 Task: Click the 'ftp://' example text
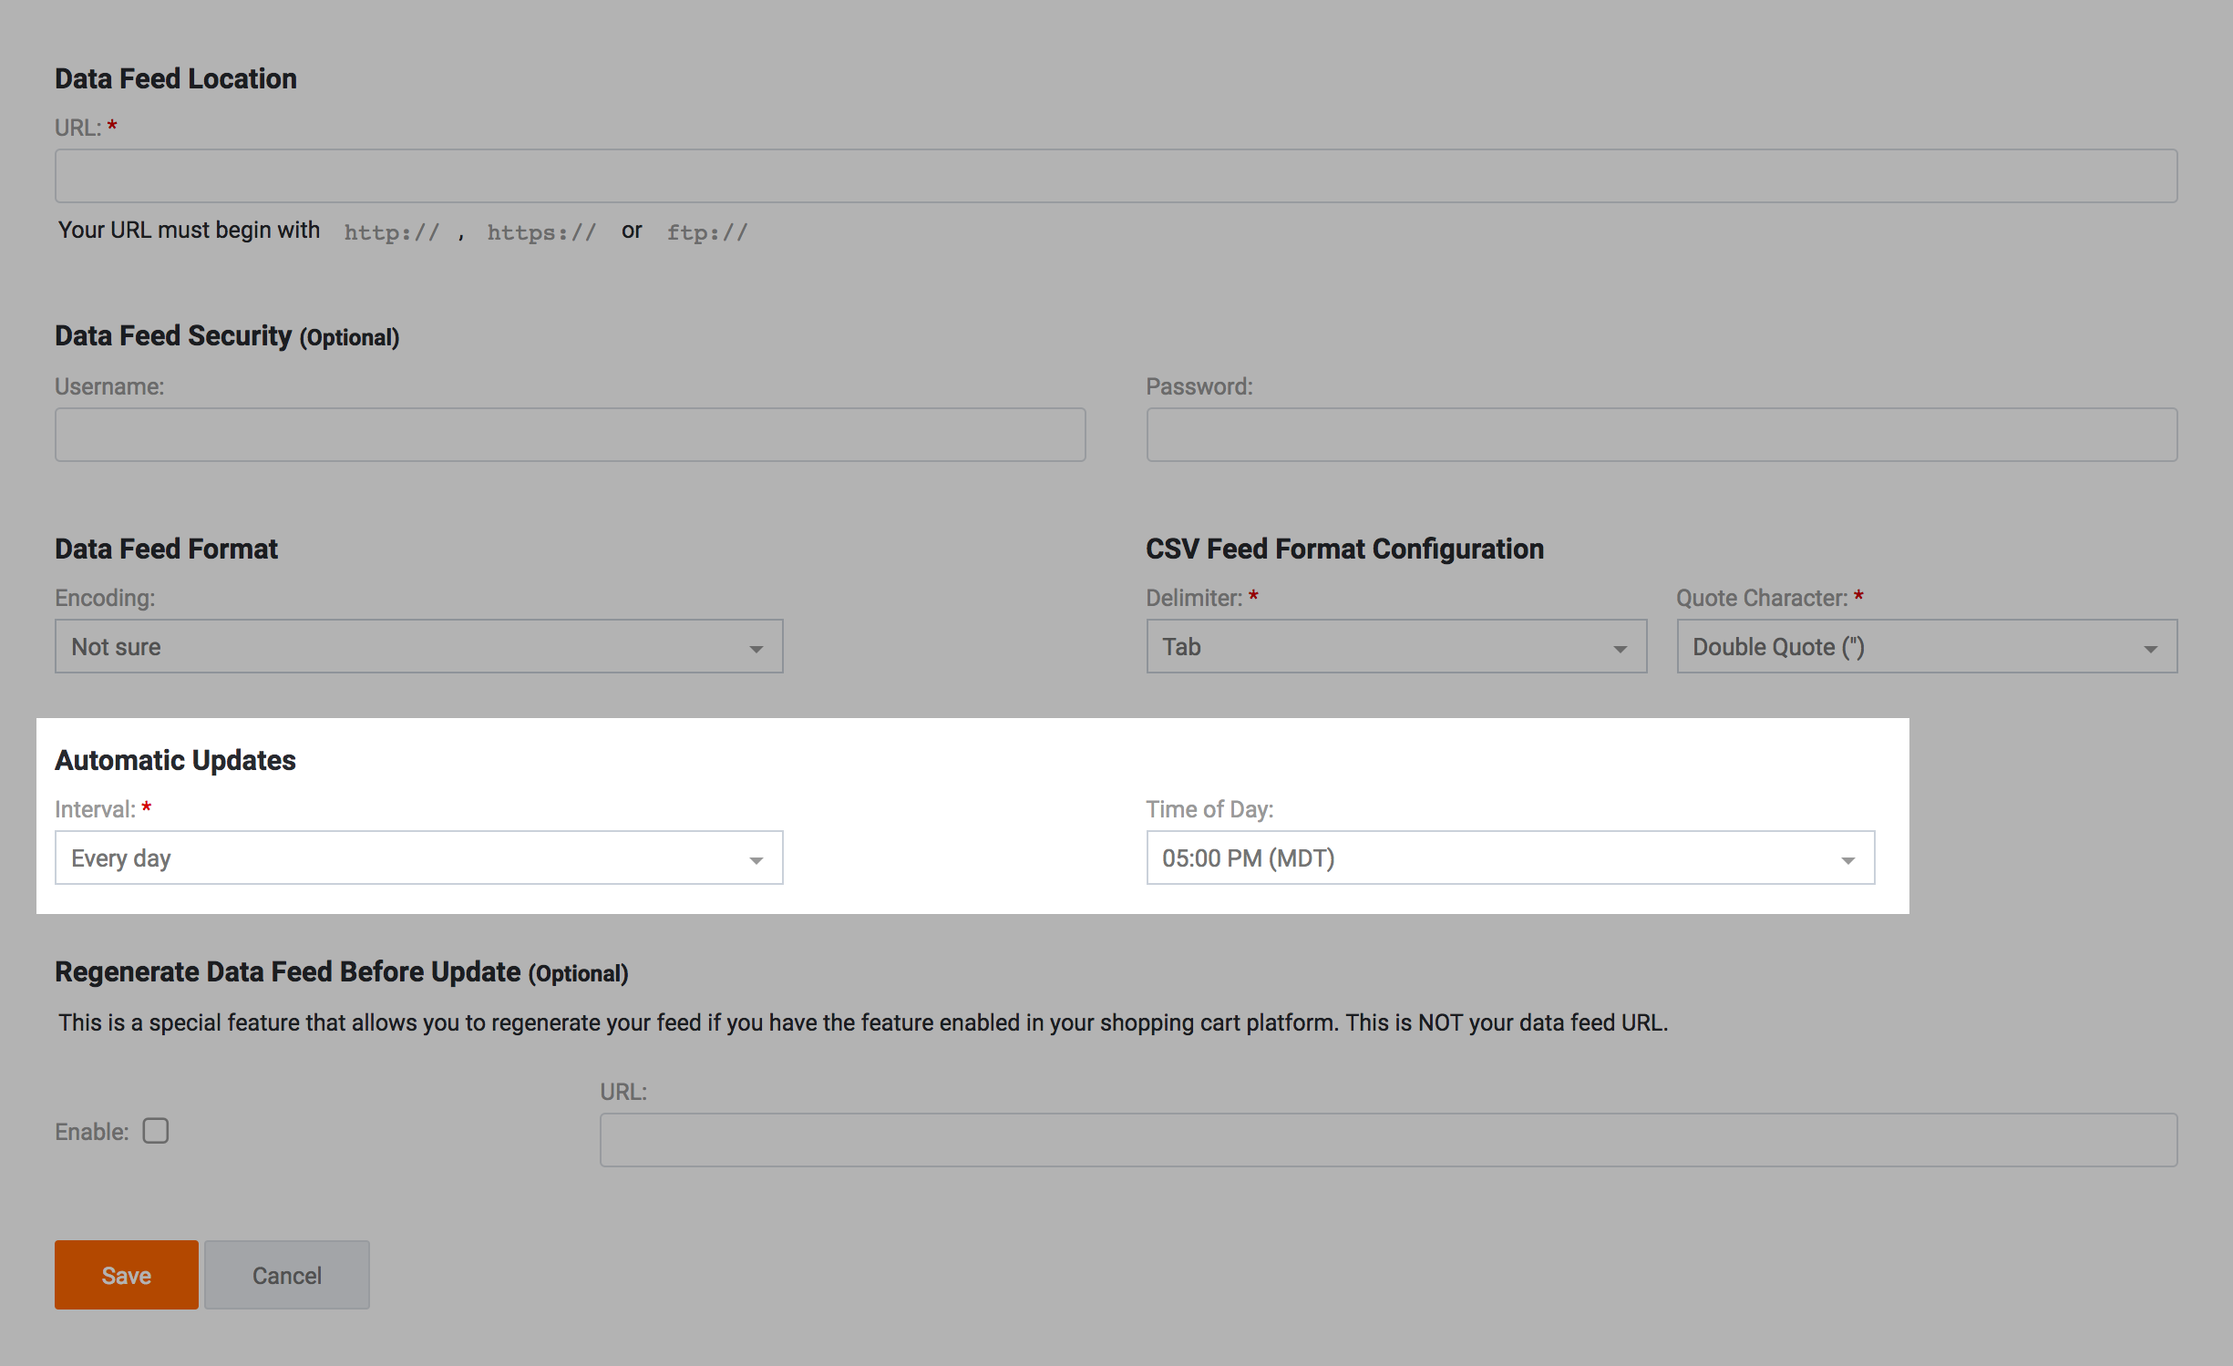click(707, 232)
